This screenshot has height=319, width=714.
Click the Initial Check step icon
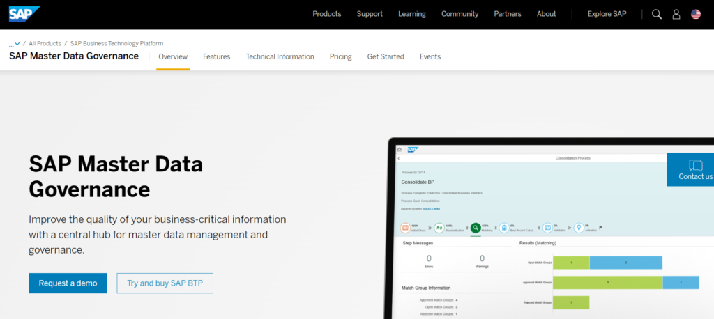[x=405, y=228]
